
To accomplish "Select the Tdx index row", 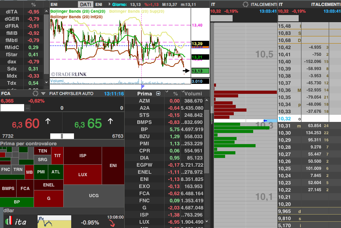I will tap(22, 83).
